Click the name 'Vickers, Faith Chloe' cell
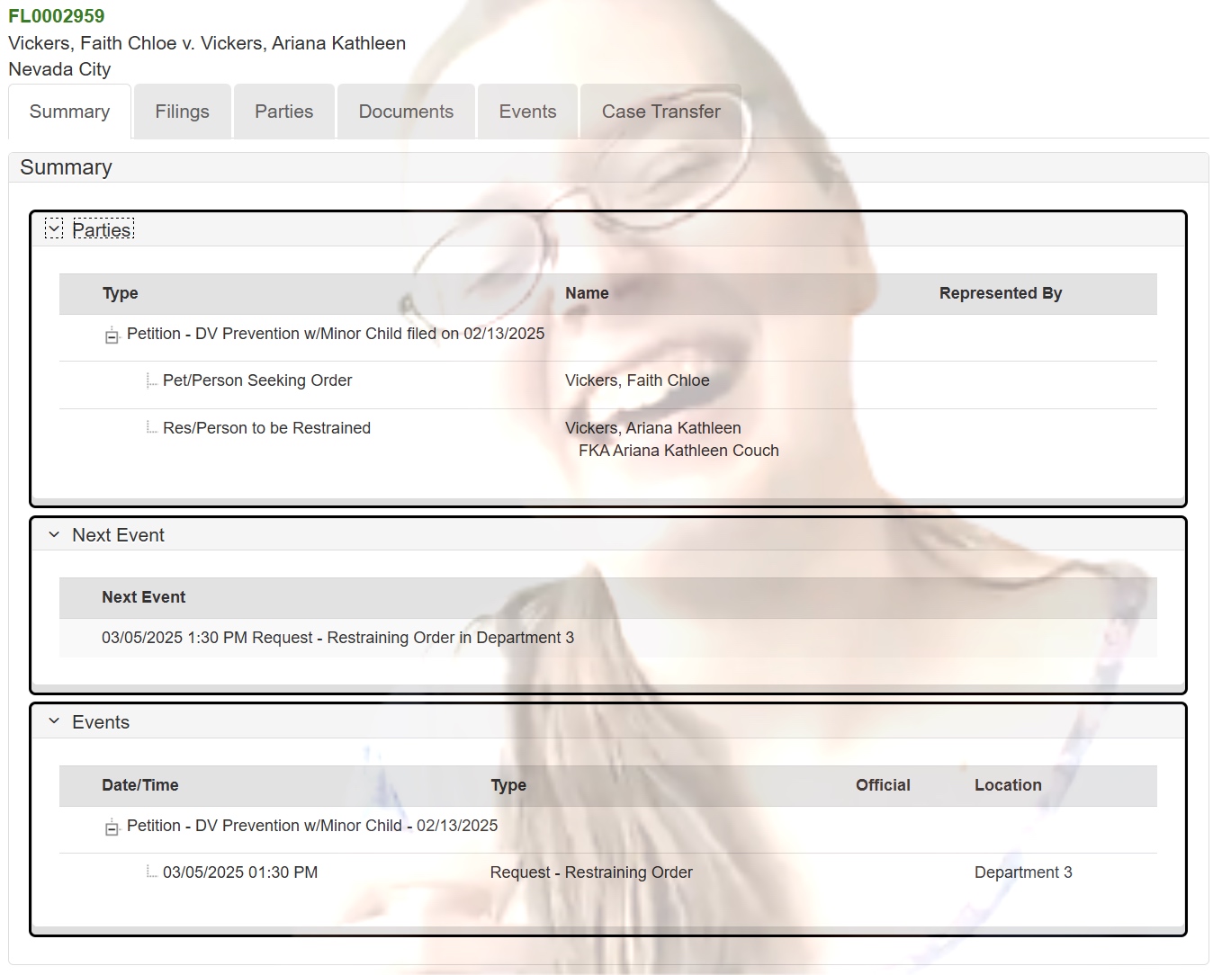Screen dimensions: 1213x975 click(x=637, y=380)
